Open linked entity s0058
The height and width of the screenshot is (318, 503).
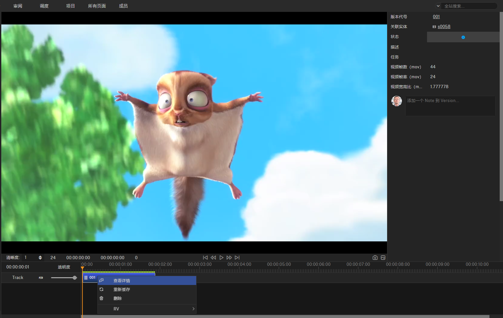[444, 27]
